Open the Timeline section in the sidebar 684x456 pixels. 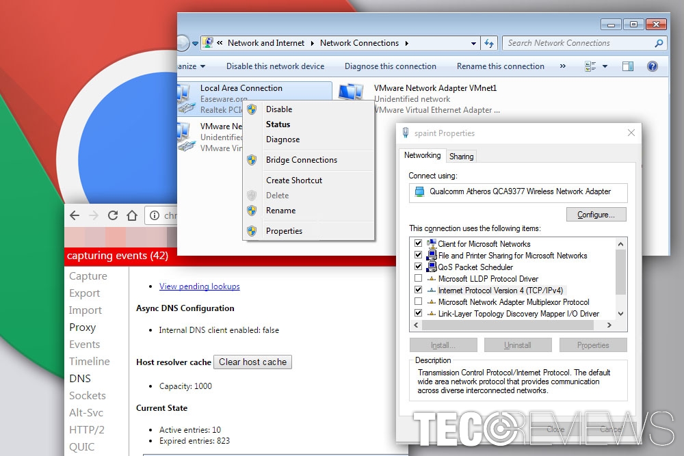click(90, 362)
